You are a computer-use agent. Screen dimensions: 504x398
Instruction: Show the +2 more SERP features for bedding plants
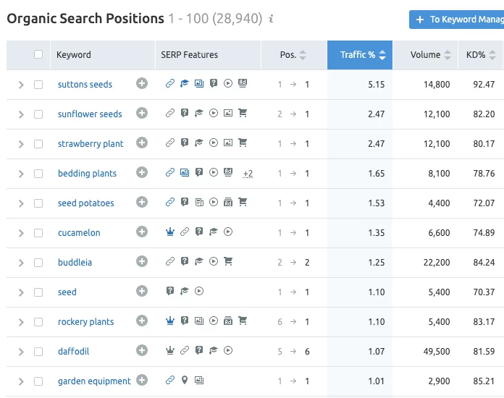click(x=248, y=174)
